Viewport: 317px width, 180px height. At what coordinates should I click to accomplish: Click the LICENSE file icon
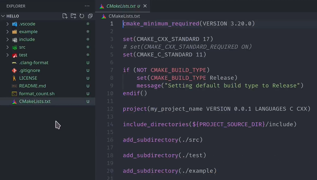pyautogui.click(x=14, y=78)
